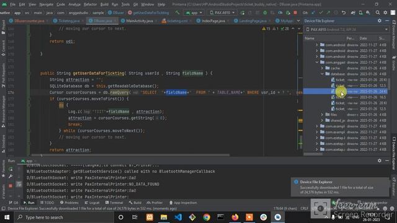Image resolution: width=397 pixels, height=223 pixels.
Task: Open the app run configuration dropdown
Action: click(194, 12)
